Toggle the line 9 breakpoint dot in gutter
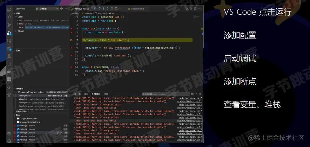The width and height of the screenshot is (310, 147). point(72,48)
